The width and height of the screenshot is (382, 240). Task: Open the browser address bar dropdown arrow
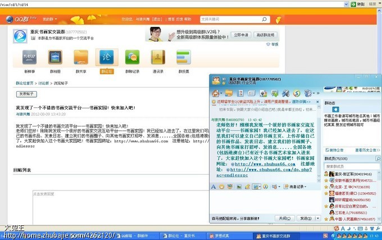(x=346, y=4)
